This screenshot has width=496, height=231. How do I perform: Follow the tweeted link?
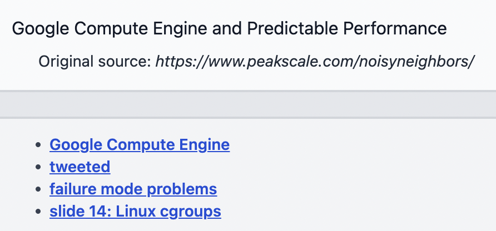[80, 167]
